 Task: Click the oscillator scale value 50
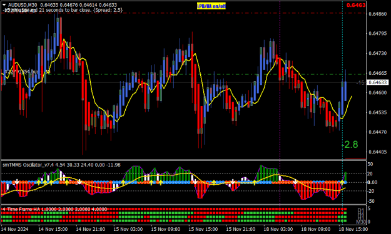point(370,164)
